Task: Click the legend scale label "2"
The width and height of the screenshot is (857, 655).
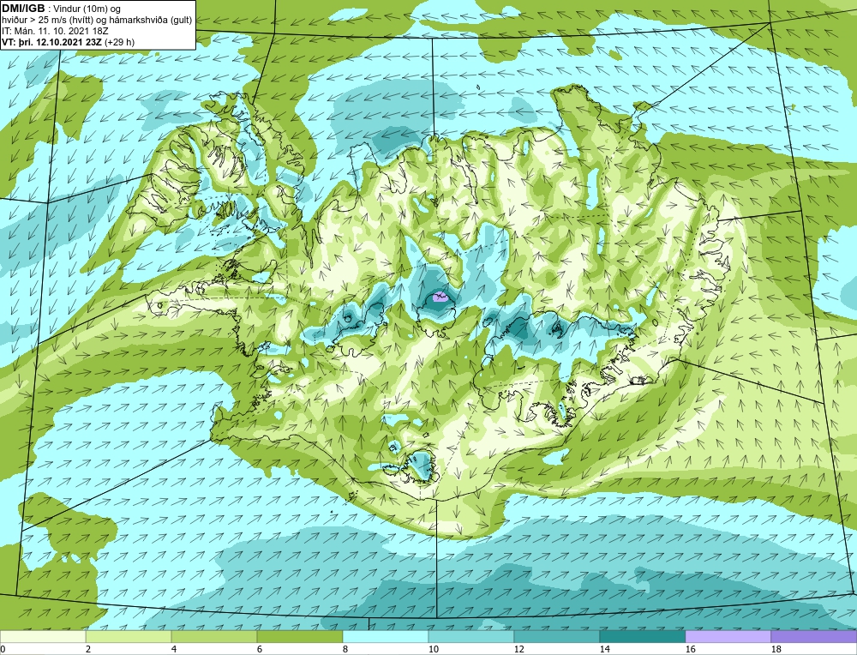Action: pos(88,649)
